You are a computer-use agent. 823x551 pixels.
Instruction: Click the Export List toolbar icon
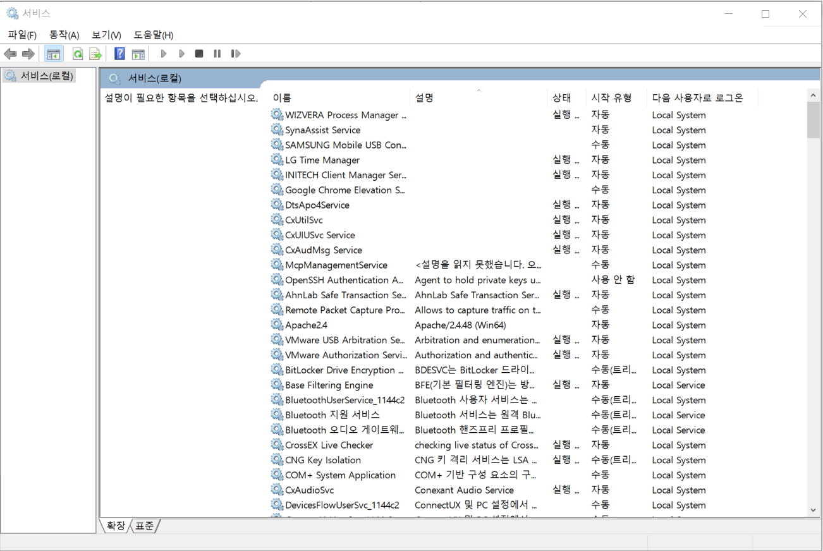tap(95, 54)
